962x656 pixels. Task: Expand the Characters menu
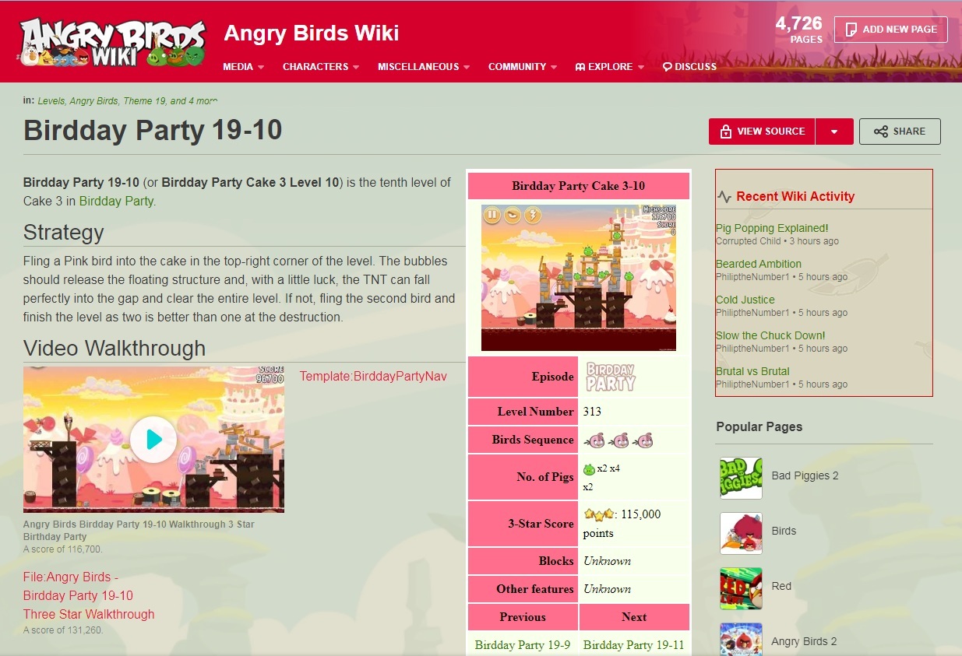[320, 67]
